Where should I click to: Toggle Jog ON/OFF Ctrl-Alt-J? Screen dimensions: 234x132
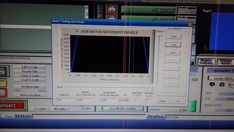pyautogui.click(x=123, y=109)
